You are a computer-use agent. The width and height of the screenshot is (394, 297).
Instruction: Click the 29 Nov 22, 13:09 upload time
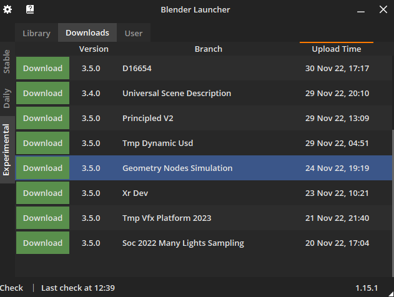(x=337, y=119)
